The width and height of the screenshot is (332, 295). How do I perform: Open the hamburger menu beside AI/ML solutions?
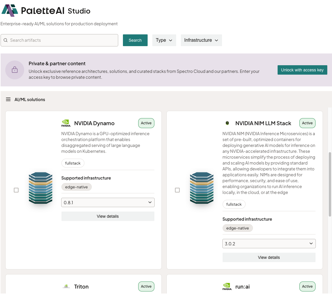(8, 99)
